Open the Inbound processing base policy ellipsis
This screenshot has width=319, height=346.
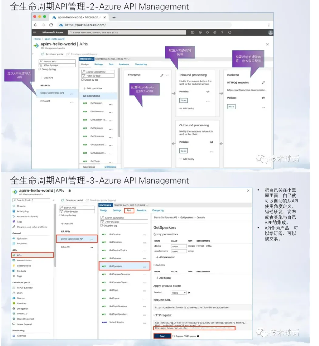[208, 102]
